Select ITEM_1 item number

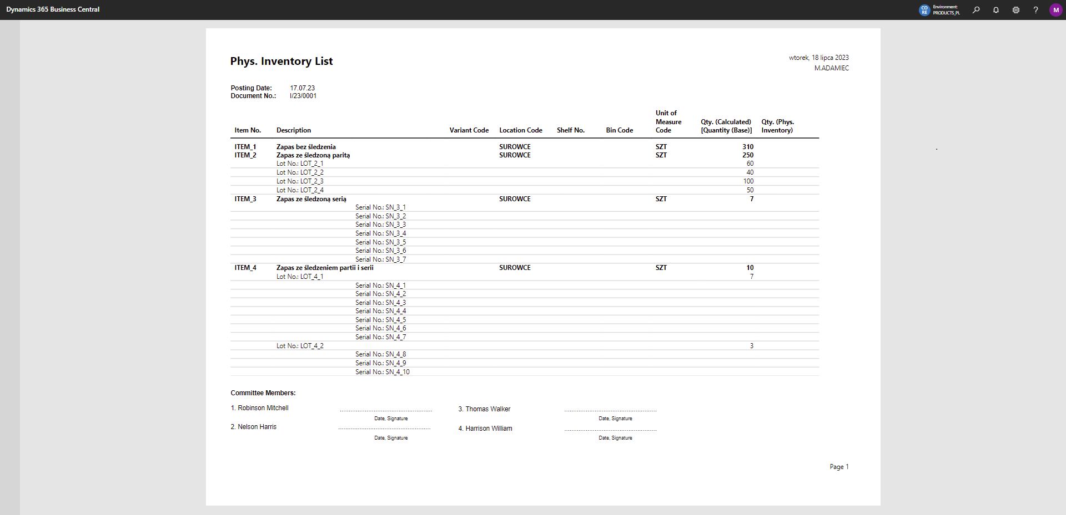coord(245,147)
